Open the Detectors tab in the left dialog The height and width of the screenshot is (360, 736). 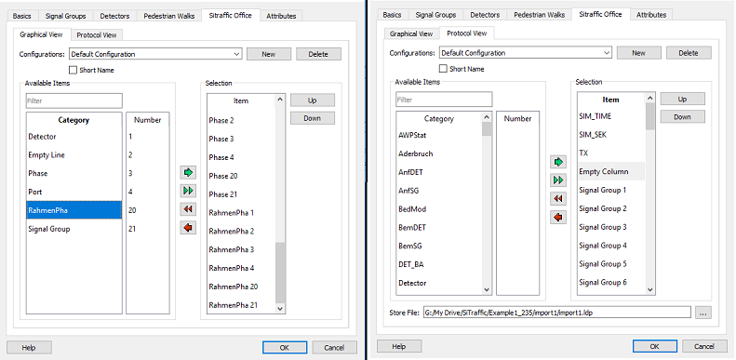114,16
